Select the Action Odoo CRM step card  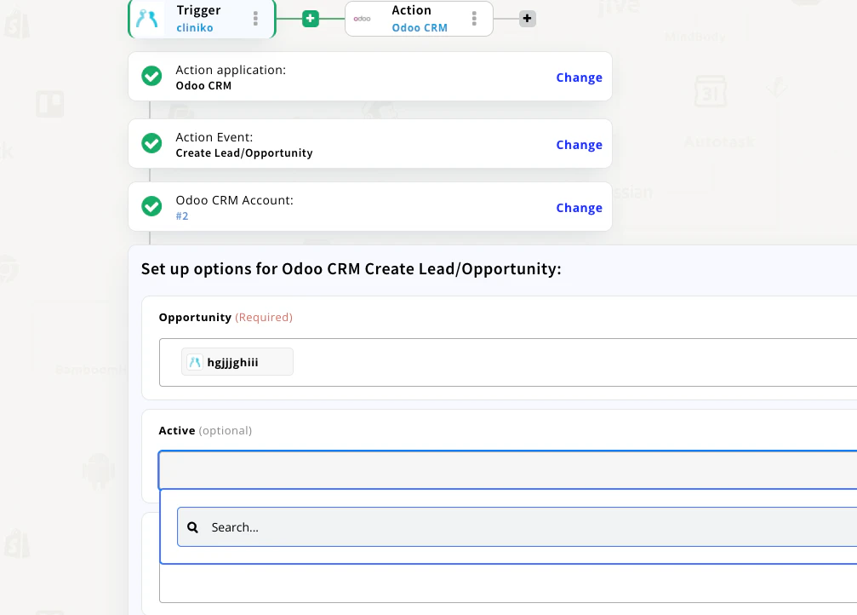coord(419,19)
